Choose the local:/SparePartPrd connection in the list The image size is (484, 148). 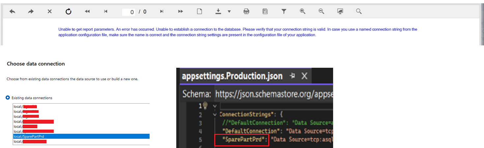click(81, 136)
